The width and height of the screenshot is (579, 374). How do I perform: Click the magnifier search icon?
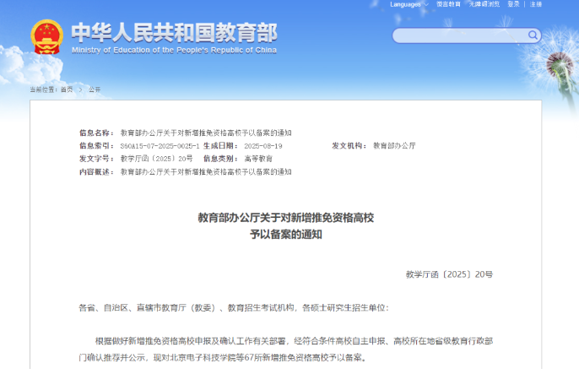coord(533,35)
